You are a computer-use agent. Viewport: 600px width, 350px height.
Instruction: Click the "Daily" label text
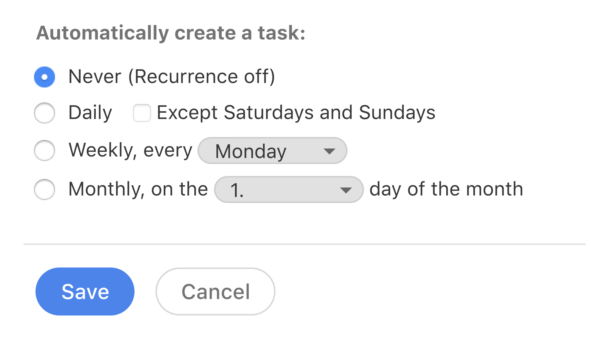point(90,112)
